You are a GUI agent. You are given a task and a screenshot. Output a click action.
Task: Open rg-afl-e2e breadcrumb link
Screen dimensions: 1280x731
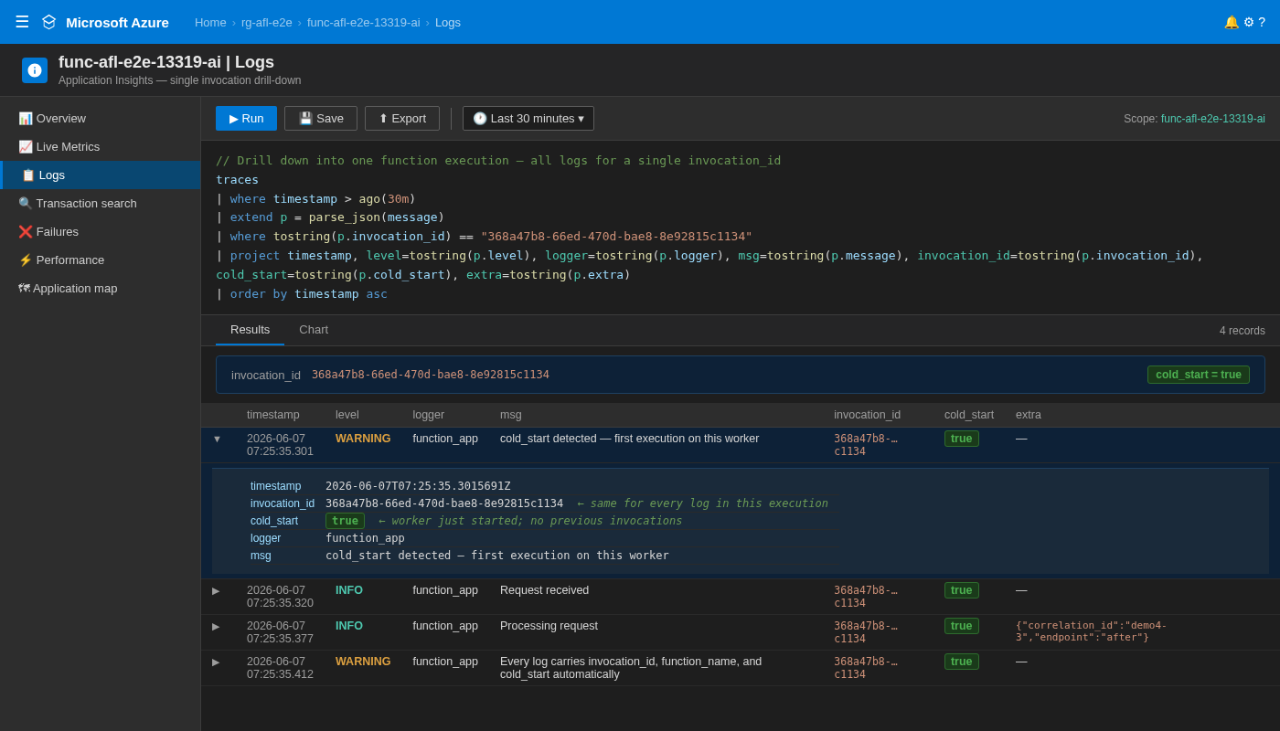click(x=267, y=22)
